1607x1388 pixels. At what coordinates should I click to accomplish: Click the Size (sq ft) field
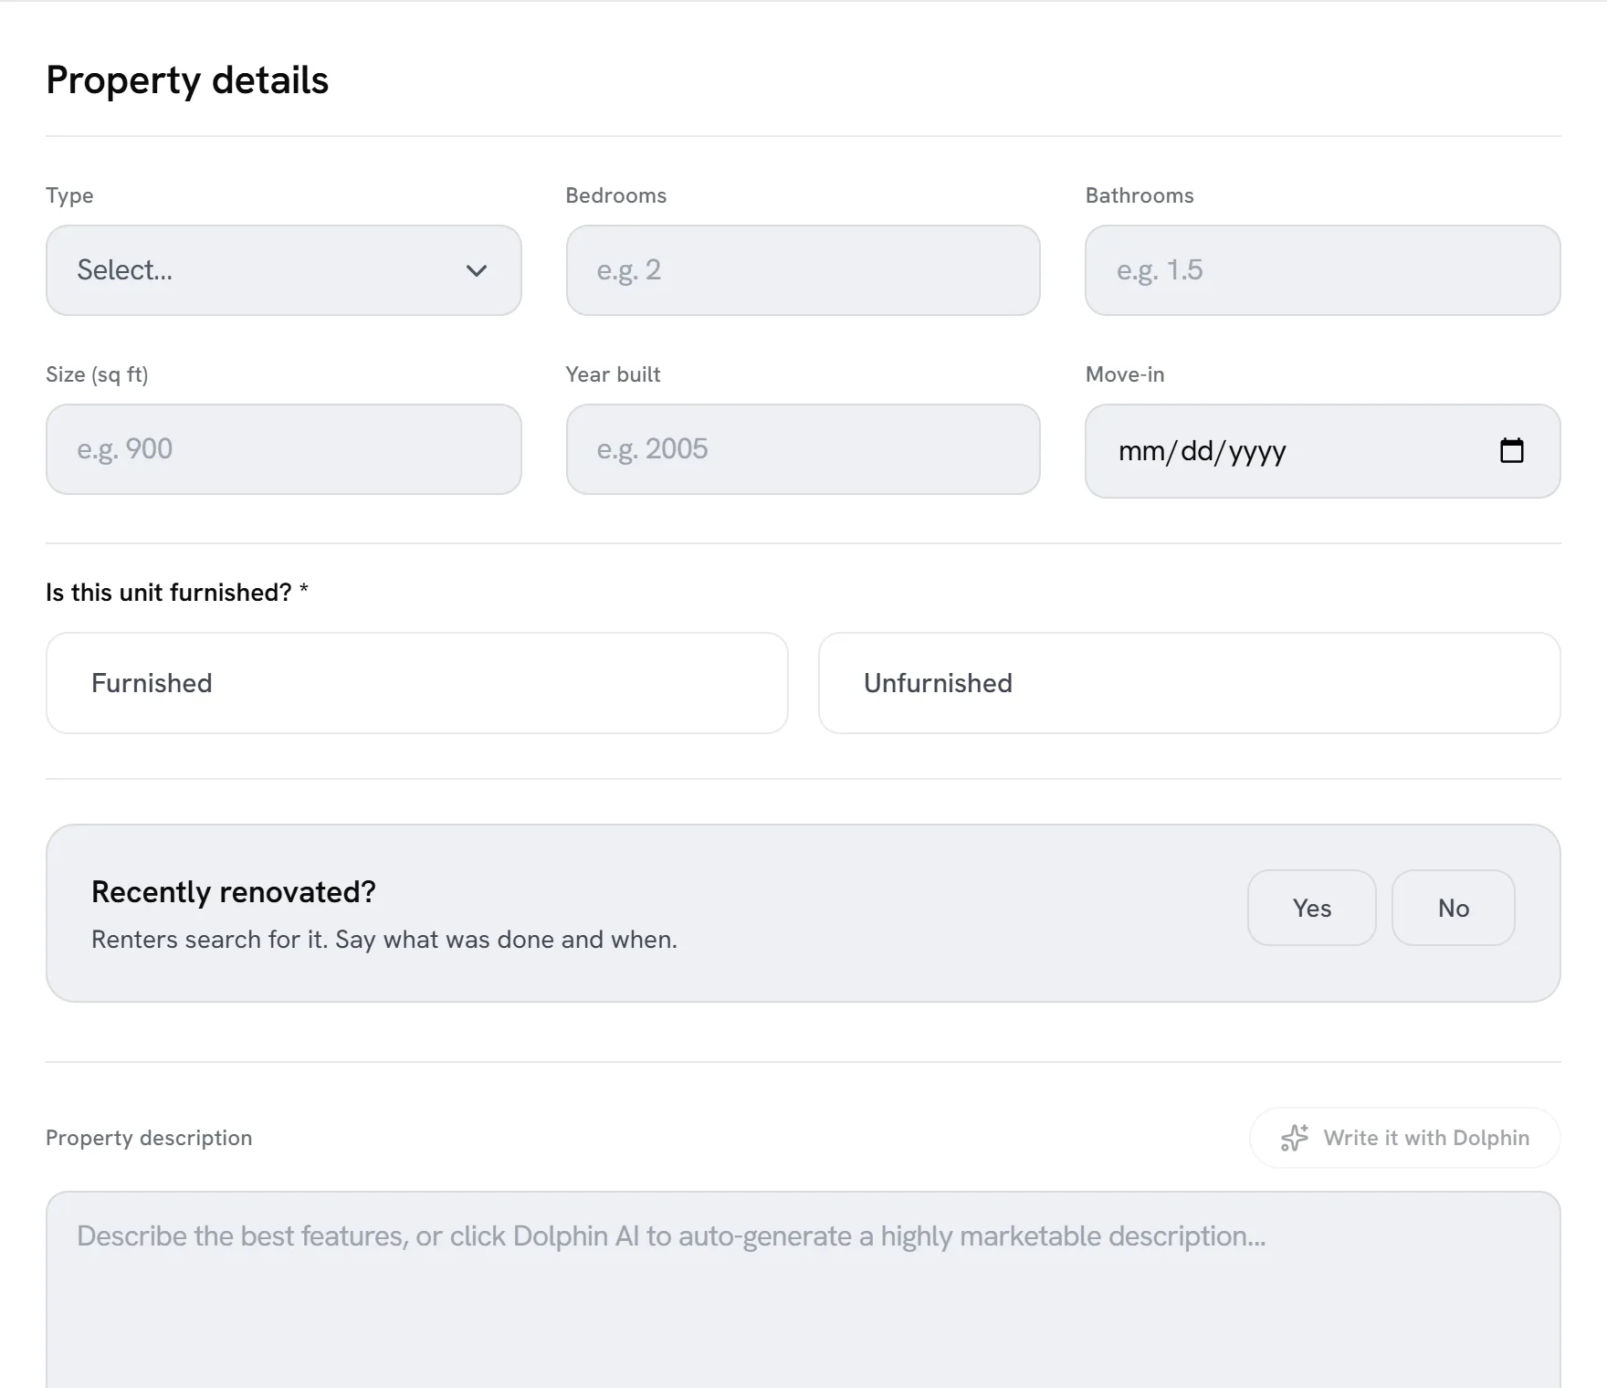[283, 449]
